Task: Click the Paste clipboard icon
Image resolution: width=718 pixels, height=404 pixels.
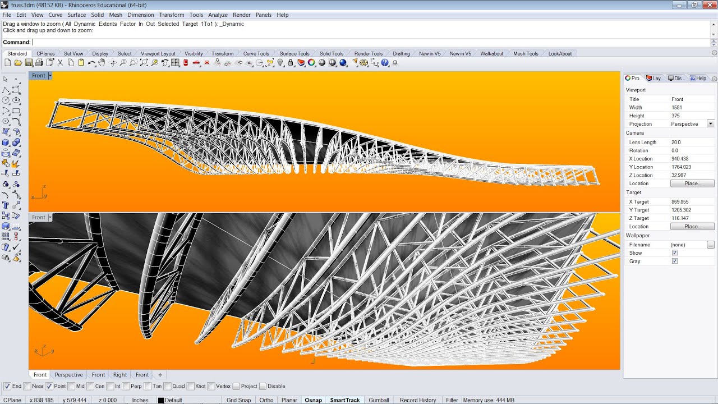Action: [81, 63]
